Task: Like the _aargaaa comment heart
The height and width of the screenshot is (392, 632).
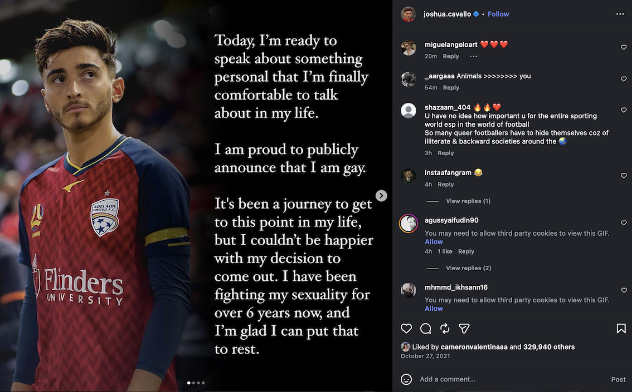Action: pyautogui.click(x=624, y=79)
